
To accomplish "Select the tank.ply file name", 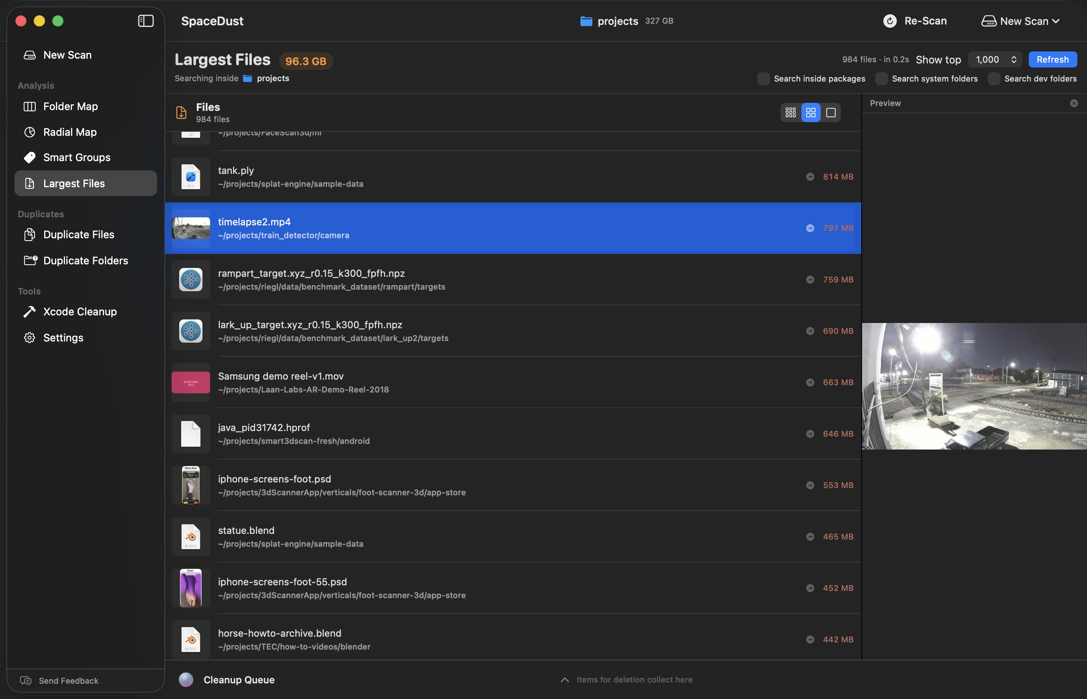I will [x=236, y=170].
